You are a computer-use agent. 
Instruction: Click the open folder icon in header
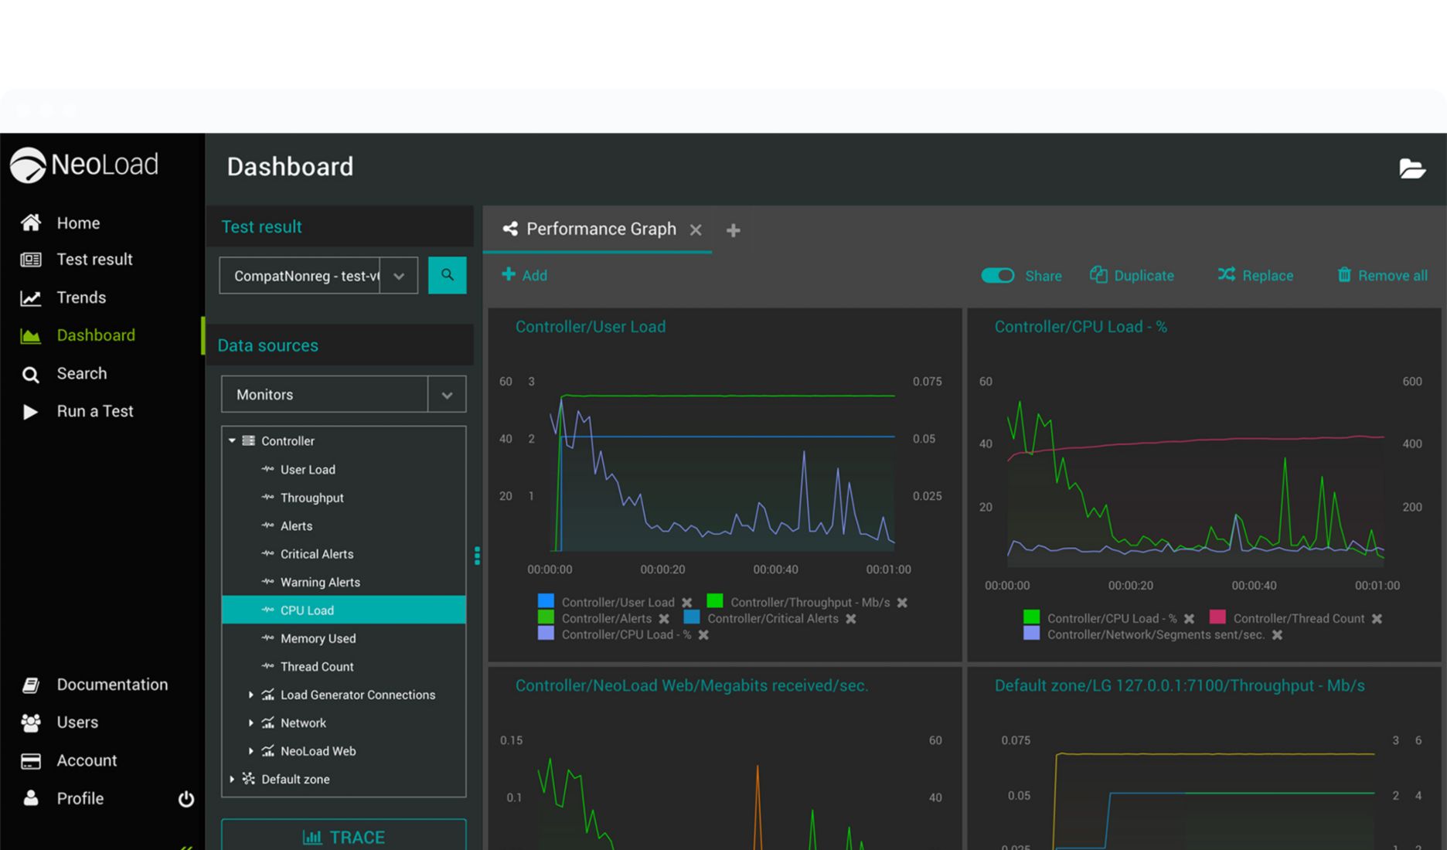[1411, 168]
